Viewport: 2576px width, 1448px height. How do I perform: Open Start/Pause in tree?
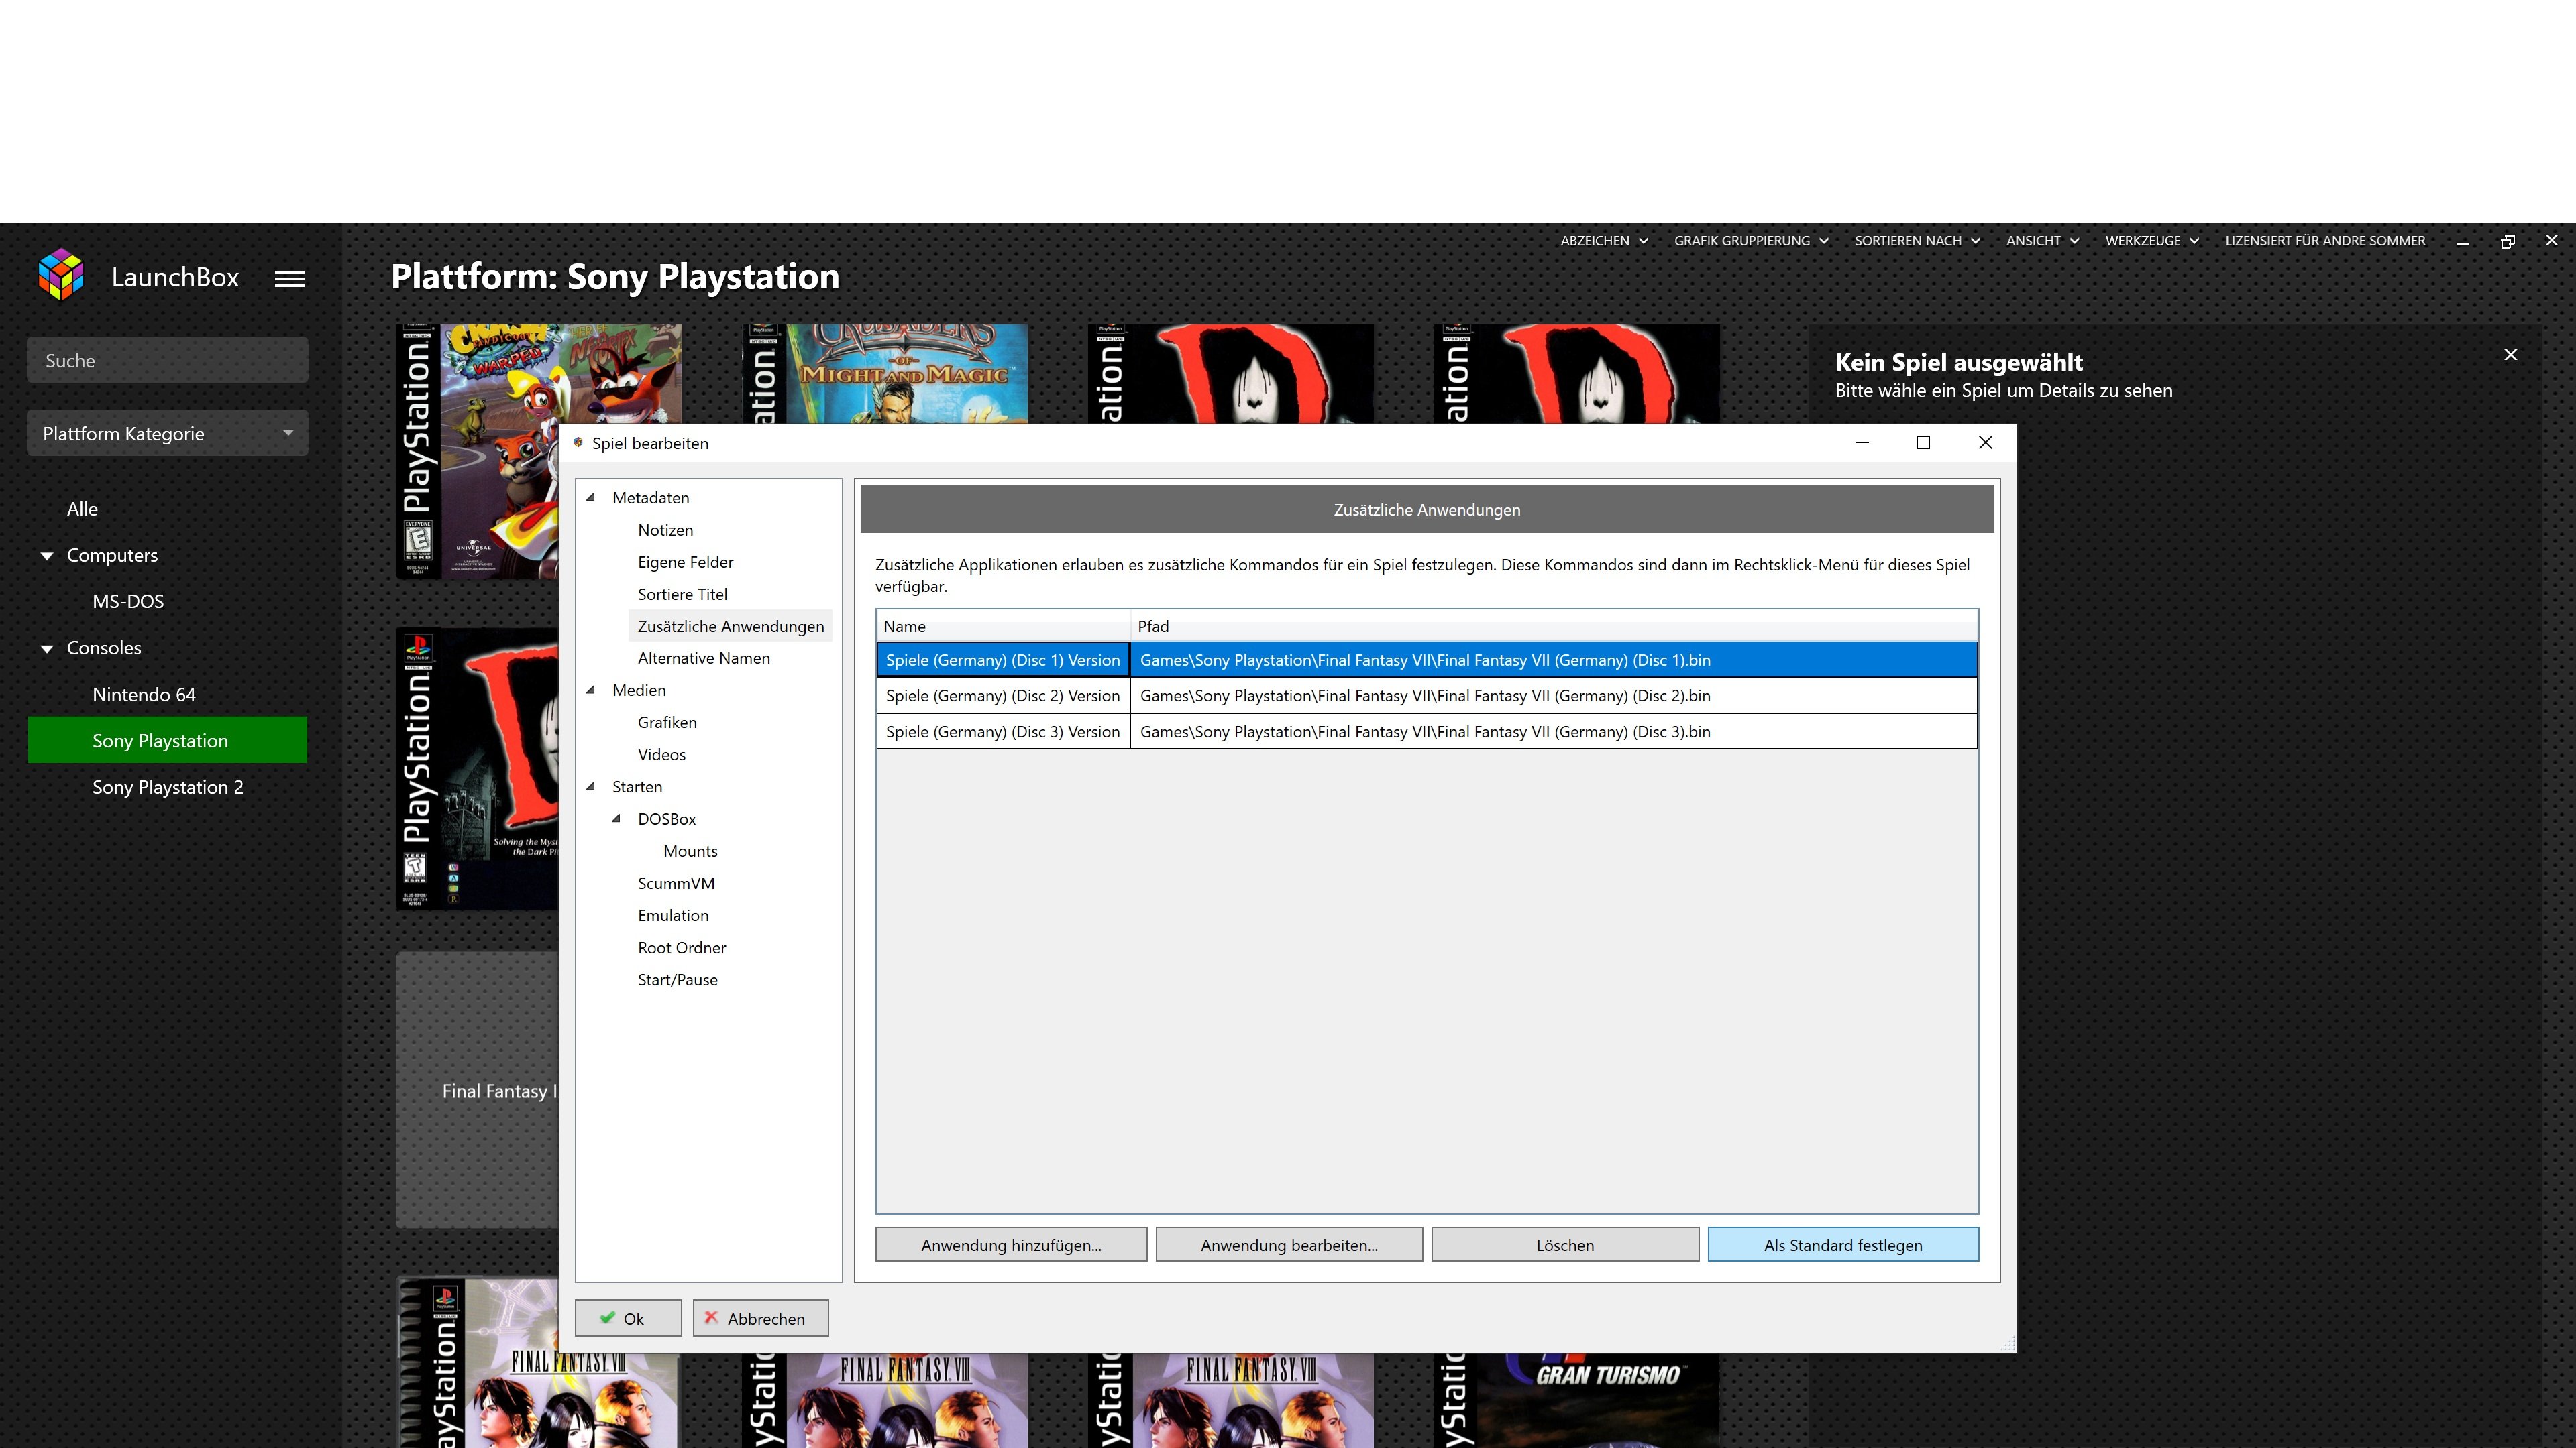click(677, 979)
